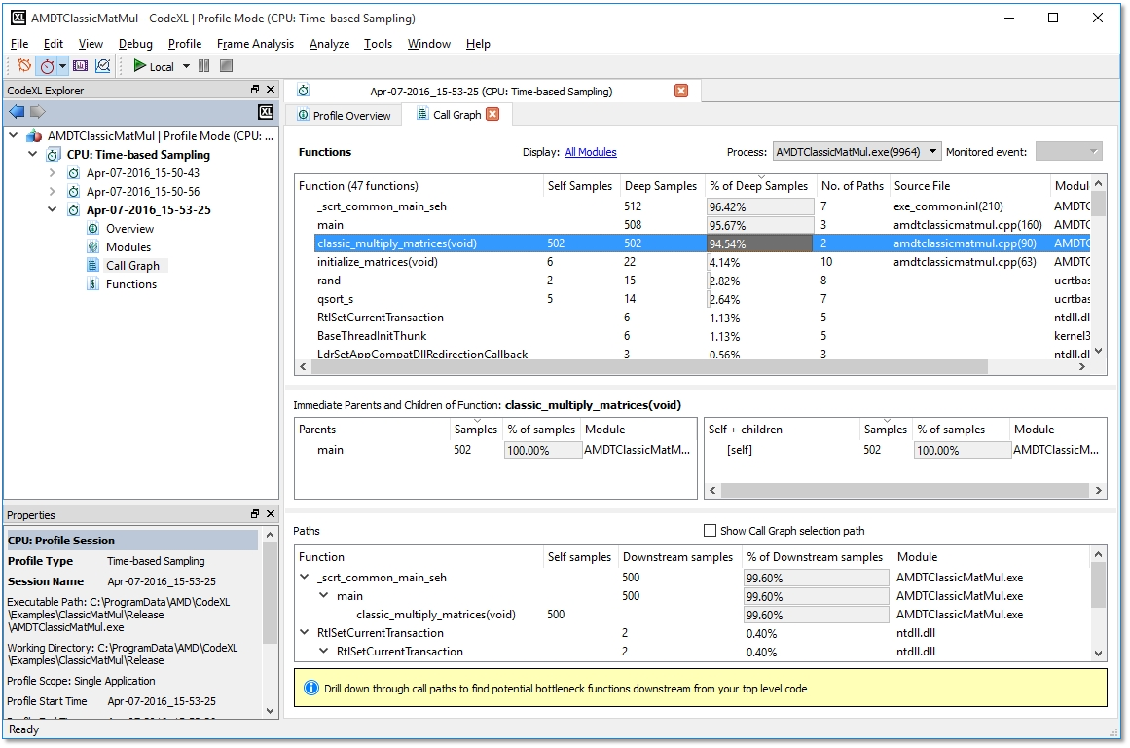Sort by the Source File column header
The height and width of the screenshot is (748, 1130).
(970, 186)
